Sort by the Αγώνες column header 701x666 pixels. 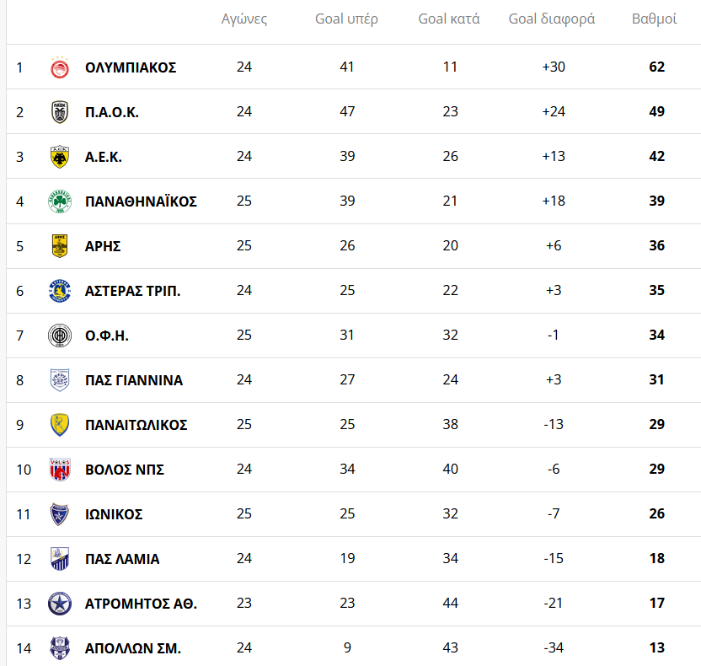pyautogui.click(x=244, y=19)
